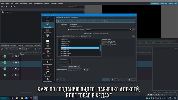Activate the selection arrow tool in timeline toolbar
178x100 pixels.
pos(23,49)
